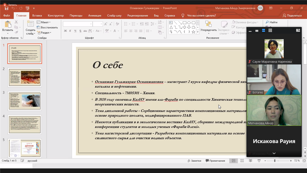Toggle Заметки notes pane
This screenshot has height=173, width=307.
pyautogui.click(x=194, y=161)
